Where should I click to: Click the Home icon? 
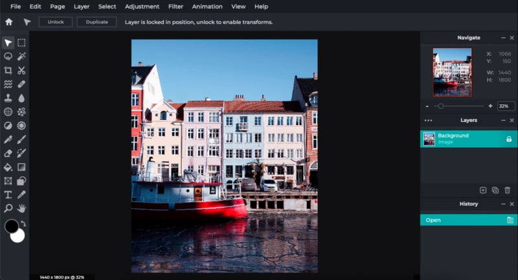(8, 21)
